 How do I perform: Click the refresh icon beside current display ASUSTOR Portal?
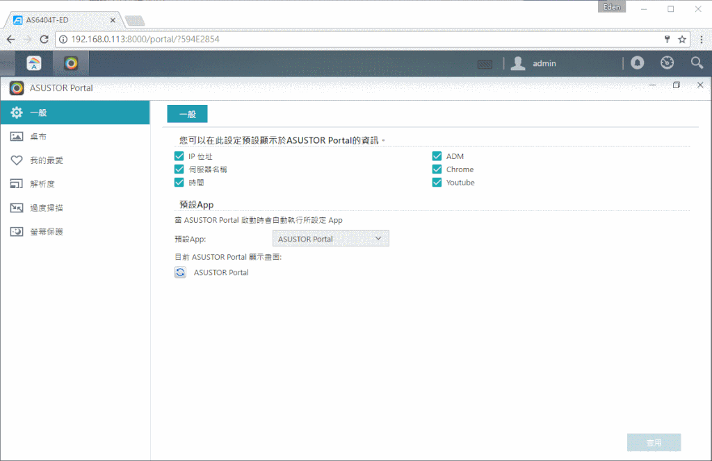[180, 272]
